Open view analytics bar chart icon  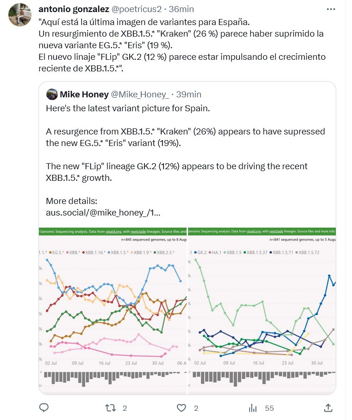[x=253, y=408]
